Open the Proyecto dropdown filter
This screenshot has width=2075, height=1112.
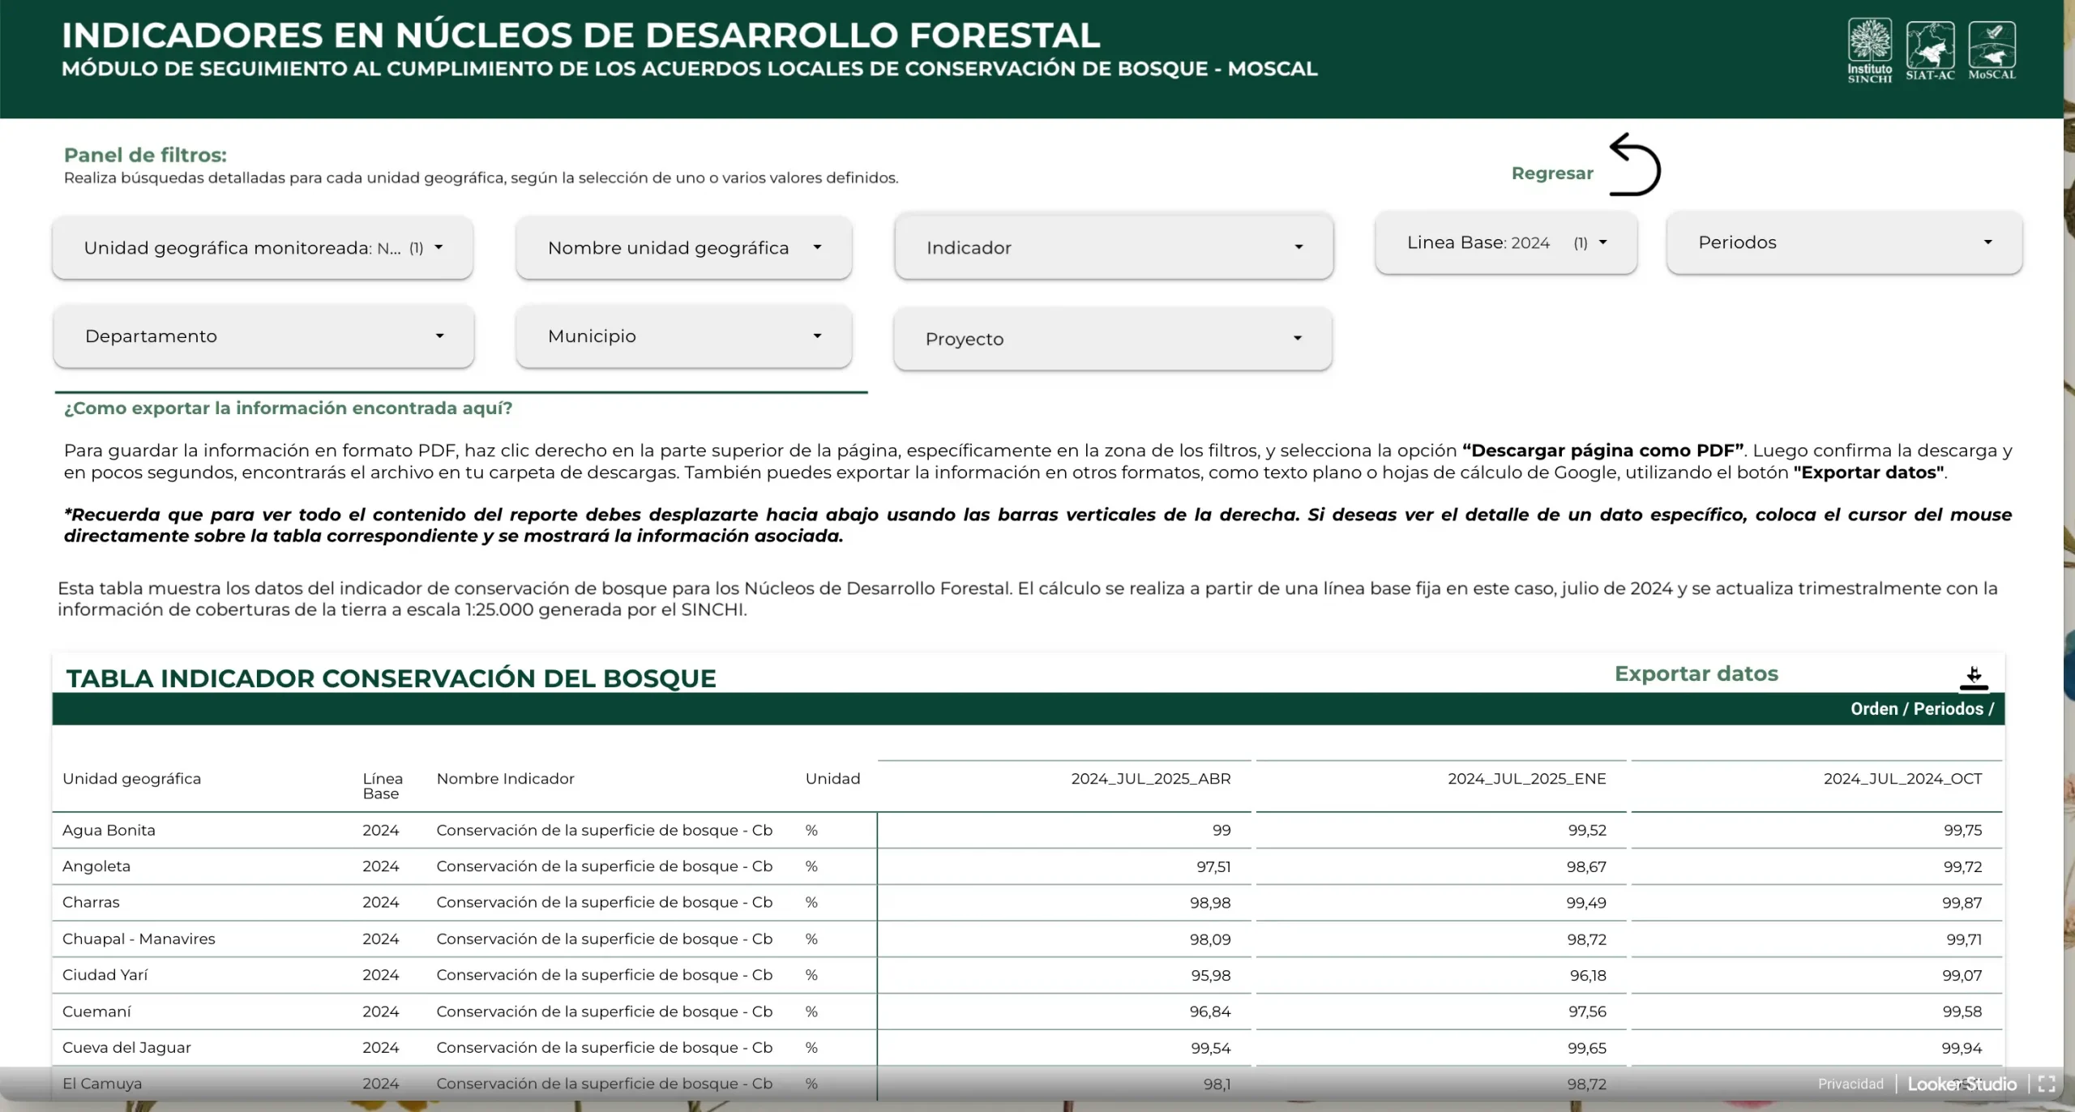1112,339
